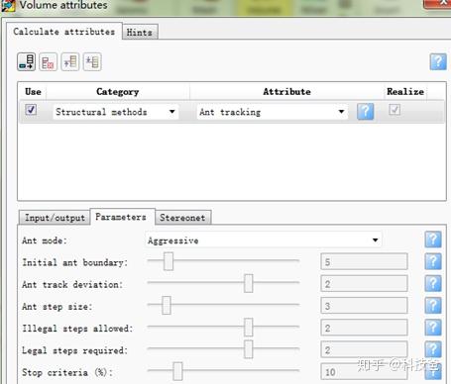This screenshot has width=451, height=384.
Task: Open help for Ant step size
Action: point(433,306)
